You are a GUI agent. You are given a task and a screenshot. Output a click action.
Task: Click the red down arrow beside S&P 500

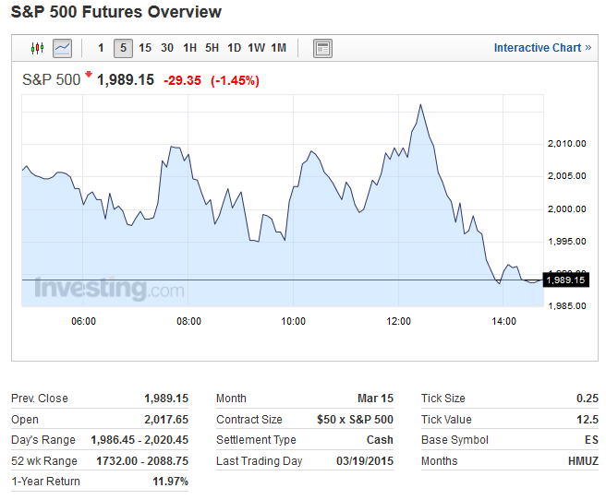point(89,74)
